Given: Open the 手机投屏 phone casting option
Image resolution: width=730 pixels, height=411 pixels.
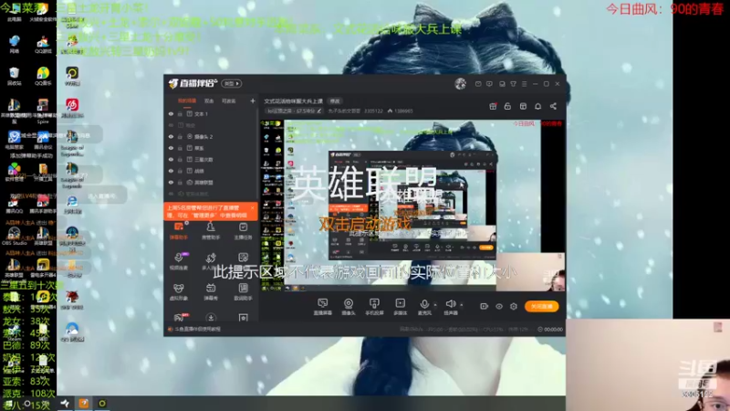Looking at the screenshot, I should (x=374, y=307).
